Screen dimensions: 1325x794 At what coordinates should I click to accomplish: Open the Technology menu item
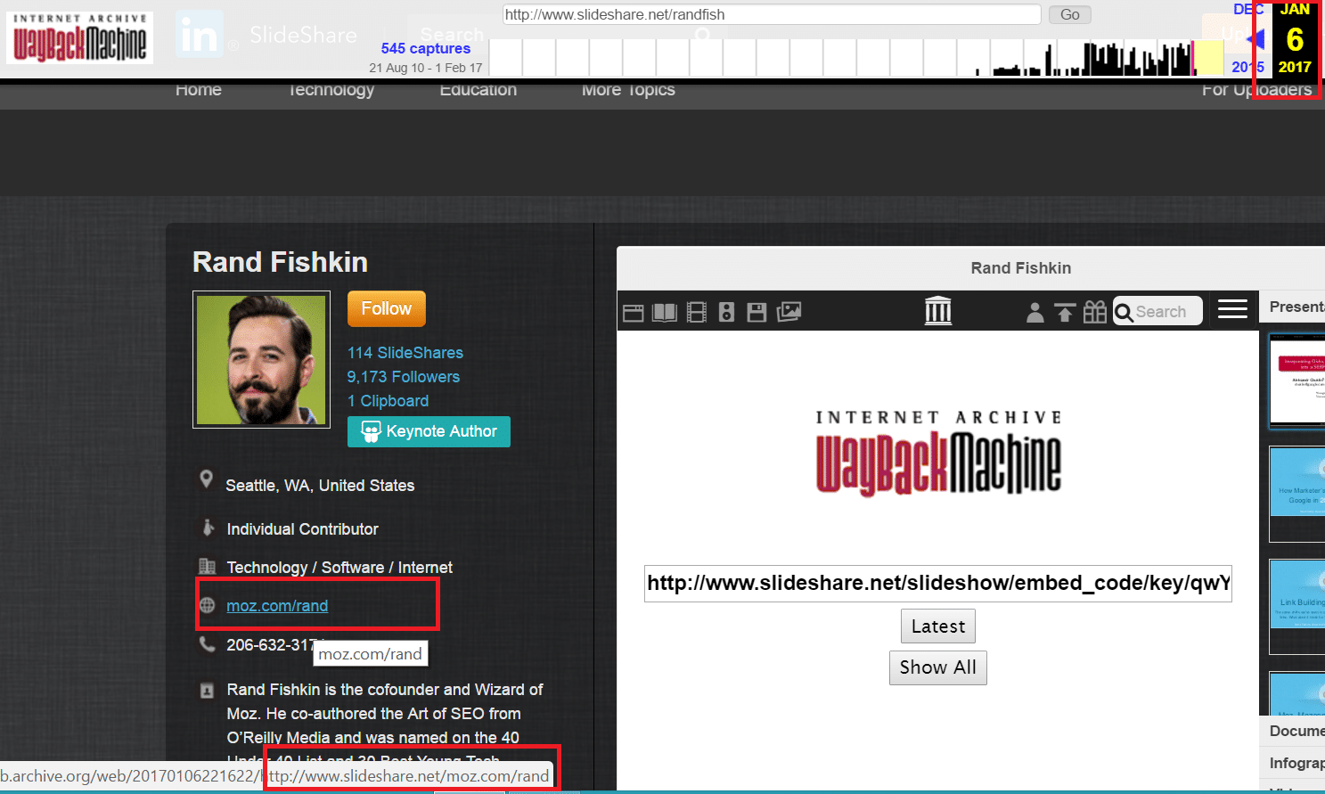point(331,90)
